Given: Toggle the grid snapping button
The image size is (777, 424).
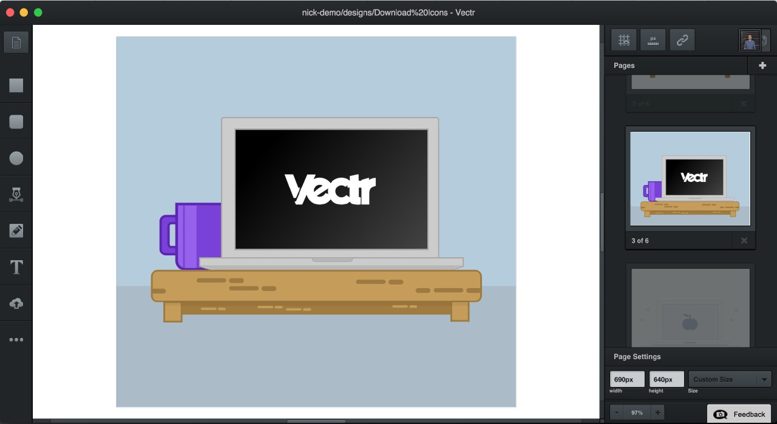Looking at the screenshot, I should click(x=623, y=40).
